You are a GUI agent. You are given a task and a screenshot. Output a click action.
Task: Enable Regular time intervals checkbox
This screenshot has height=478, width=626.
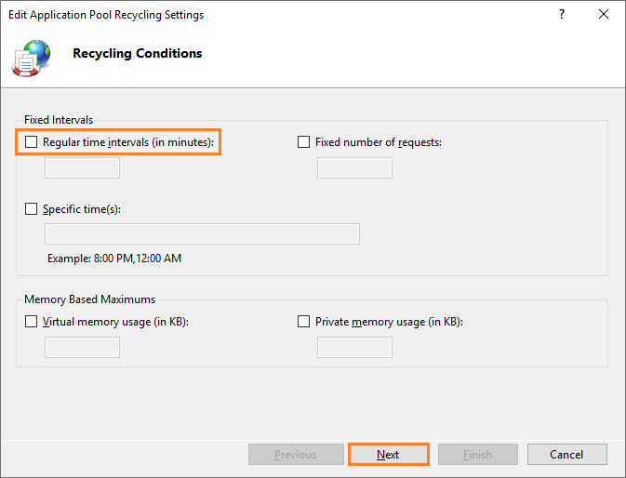(x=31, y=142)
